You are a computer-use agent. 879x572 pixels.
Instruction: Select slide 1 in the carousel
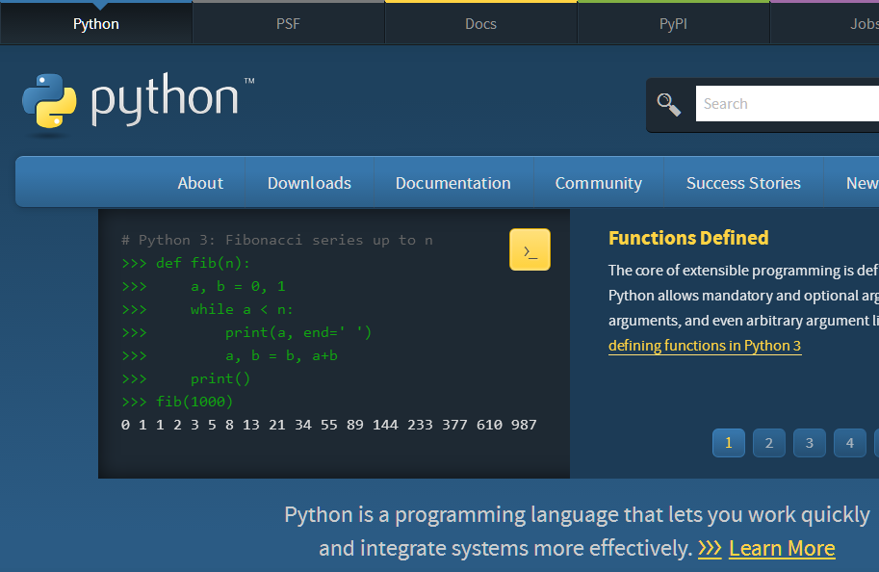coord(729,443)
